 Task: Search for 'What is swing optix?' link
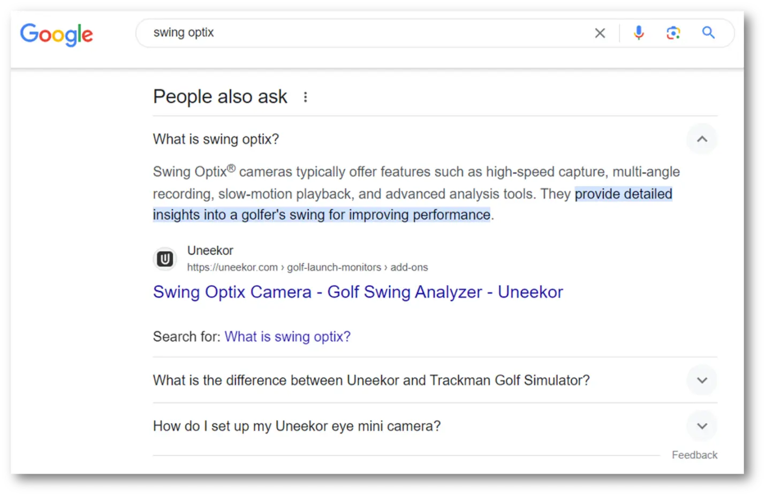[287, 337]
